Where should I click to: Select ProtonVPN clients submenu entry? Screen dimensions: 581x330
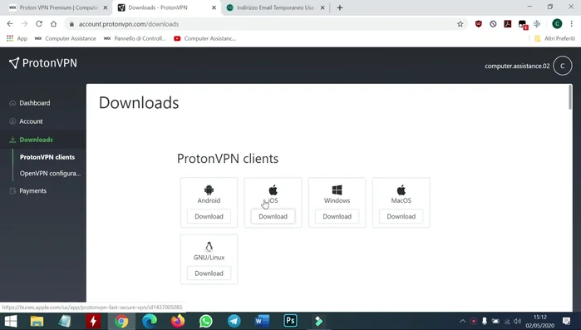47,157
